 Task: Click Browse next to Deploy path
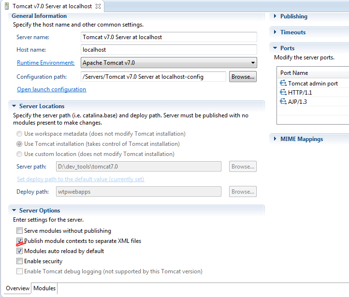point(243,192)
